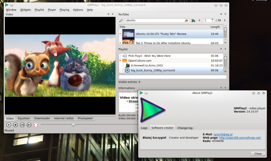
Task: Click the Stop playback button
Action: pos(16,125)
